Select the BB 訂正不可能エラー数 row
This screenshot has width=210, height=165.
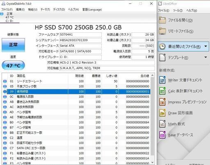(x=77, y=133)
